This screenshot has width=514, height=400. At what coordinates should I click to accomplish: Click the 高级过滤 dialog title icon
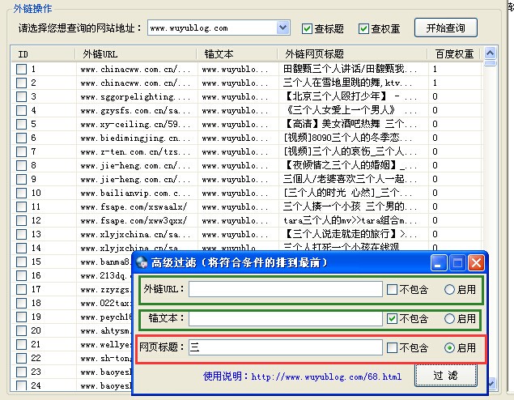tap(142, 263)
